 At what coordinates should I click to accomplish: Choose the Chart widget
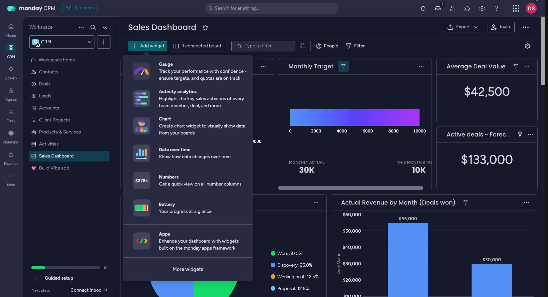[x=188, y=126]
